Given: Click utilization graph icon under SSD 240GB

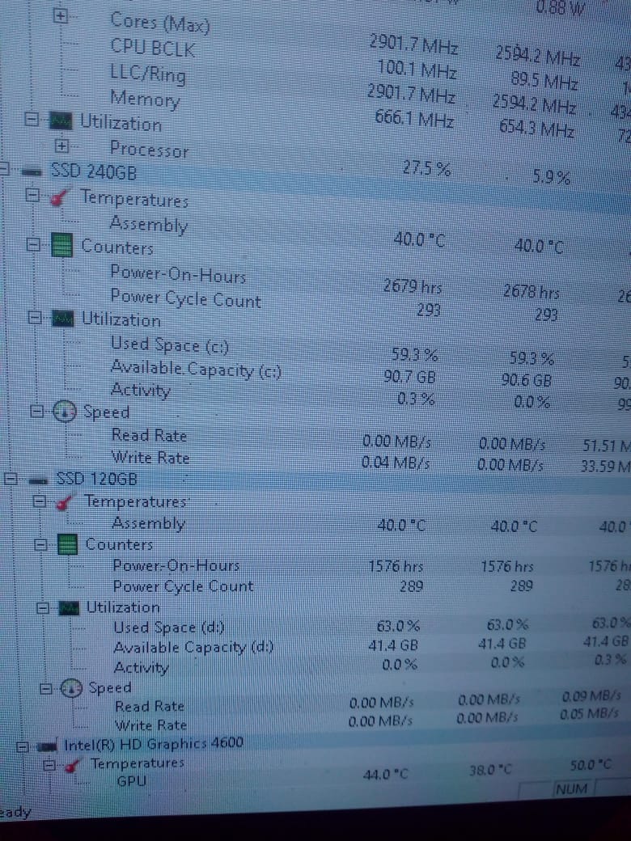Looking at the screenshot, I should coord(63,319).
